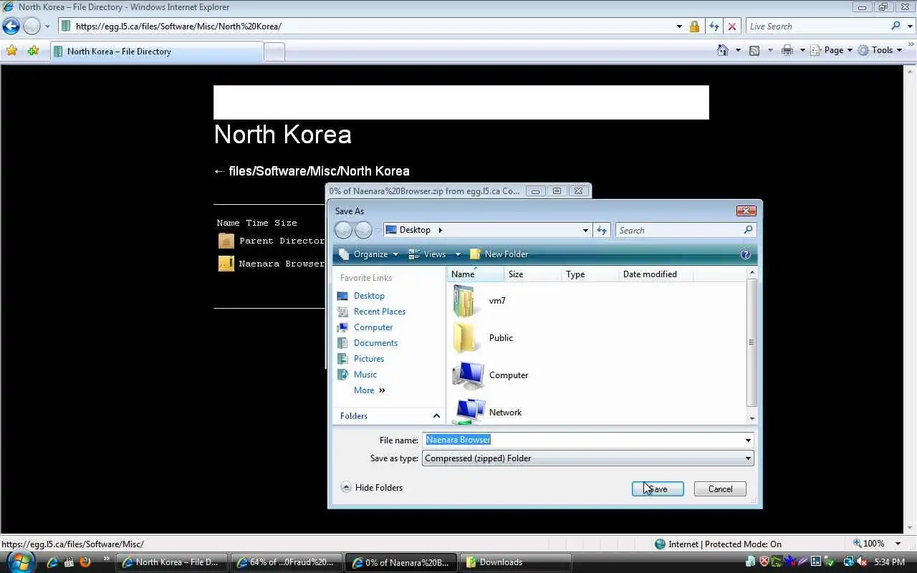Screen dimensions: 917x573
Task: Click the Internet Explorer Back arrow button
Action: pos(11,27)
